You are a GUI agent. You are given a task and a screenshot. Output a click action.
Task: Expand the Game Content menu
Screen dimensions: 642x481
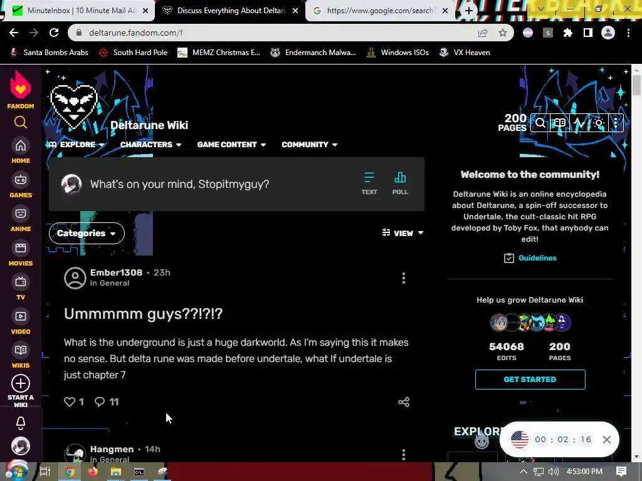pos(232,145)
